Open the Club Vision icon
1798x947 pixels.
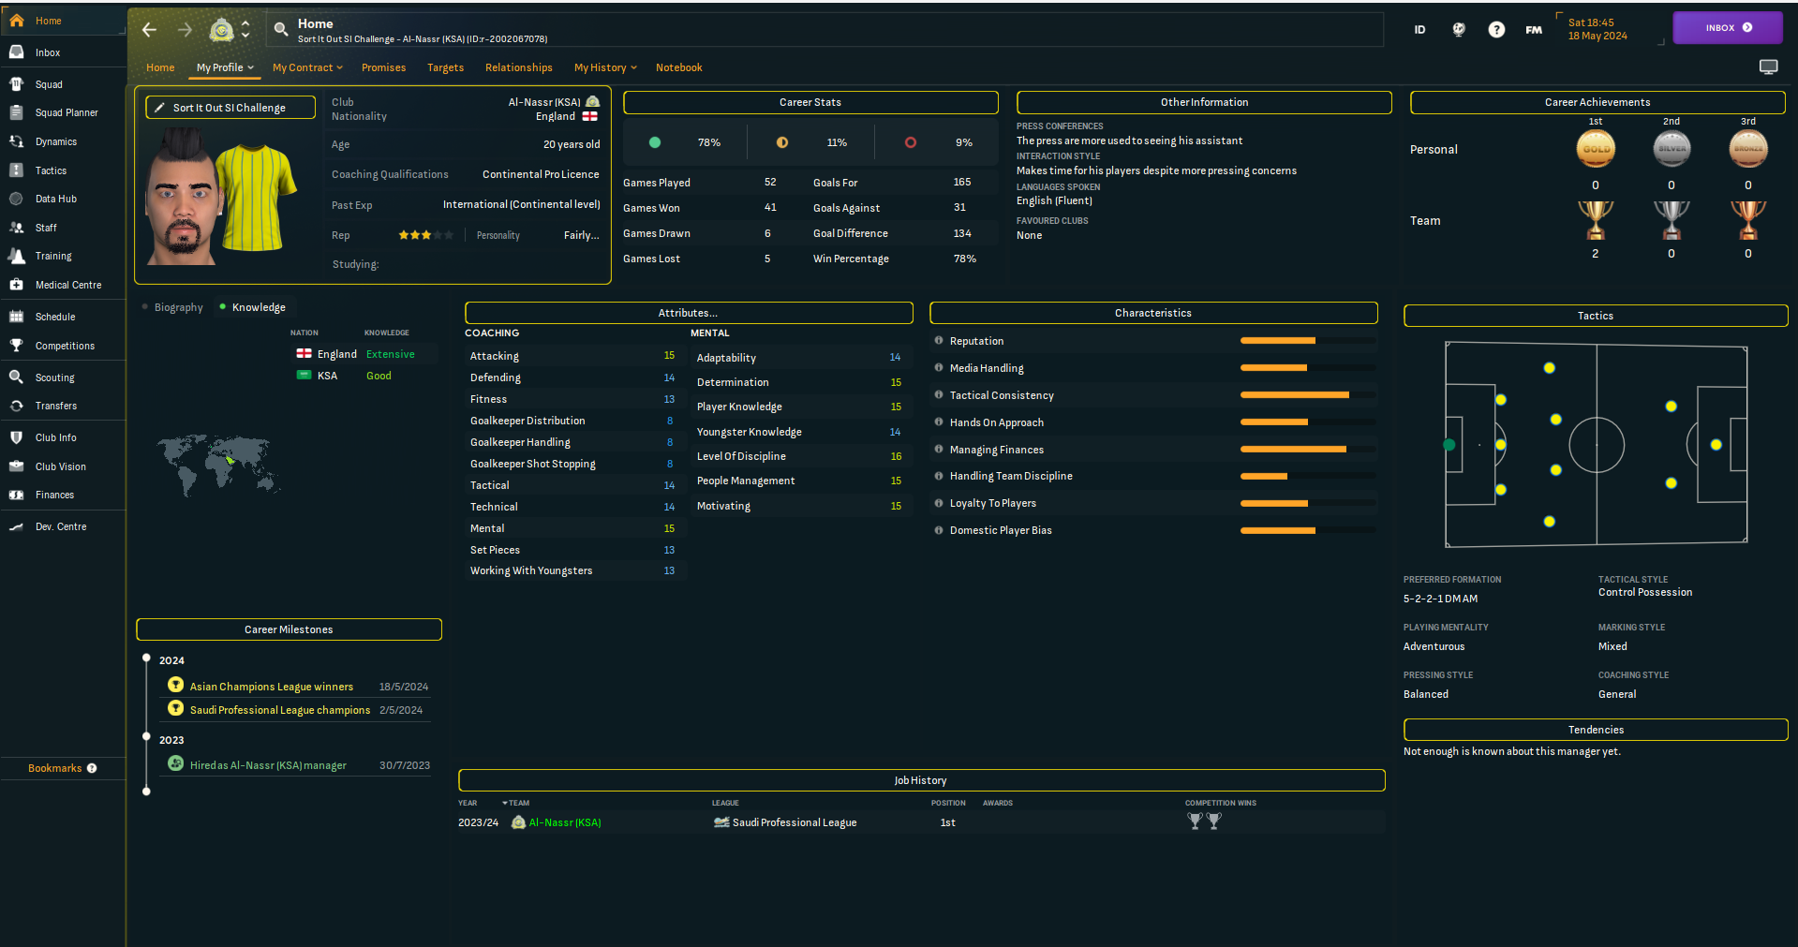click(x=17, y=466)
